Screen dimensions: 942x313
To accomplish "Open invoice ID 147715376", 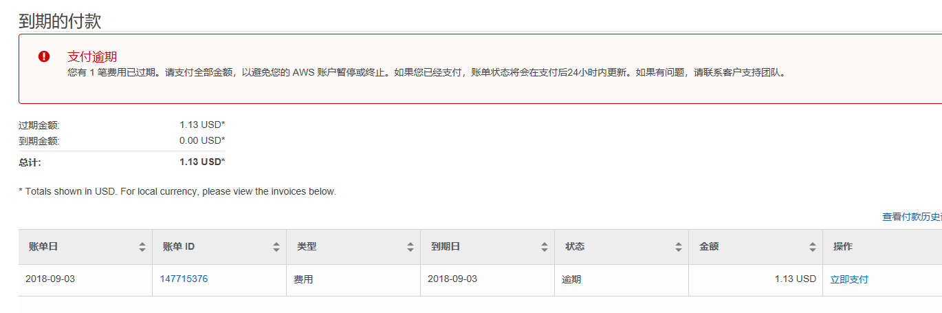I will tap(184, 279).
